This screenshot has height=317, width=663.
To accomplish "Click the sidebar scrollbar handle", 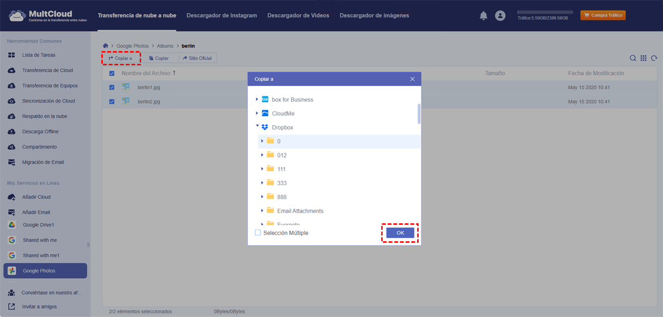I will click(89, 245).
